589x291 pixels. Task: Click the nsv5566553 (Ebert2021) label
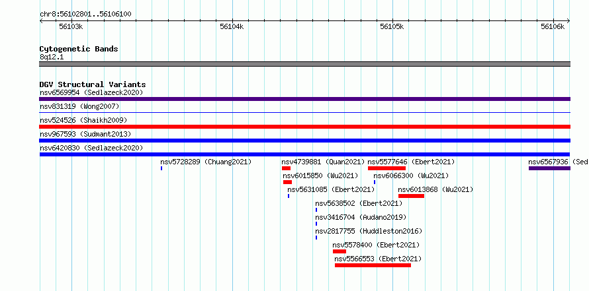378,259
